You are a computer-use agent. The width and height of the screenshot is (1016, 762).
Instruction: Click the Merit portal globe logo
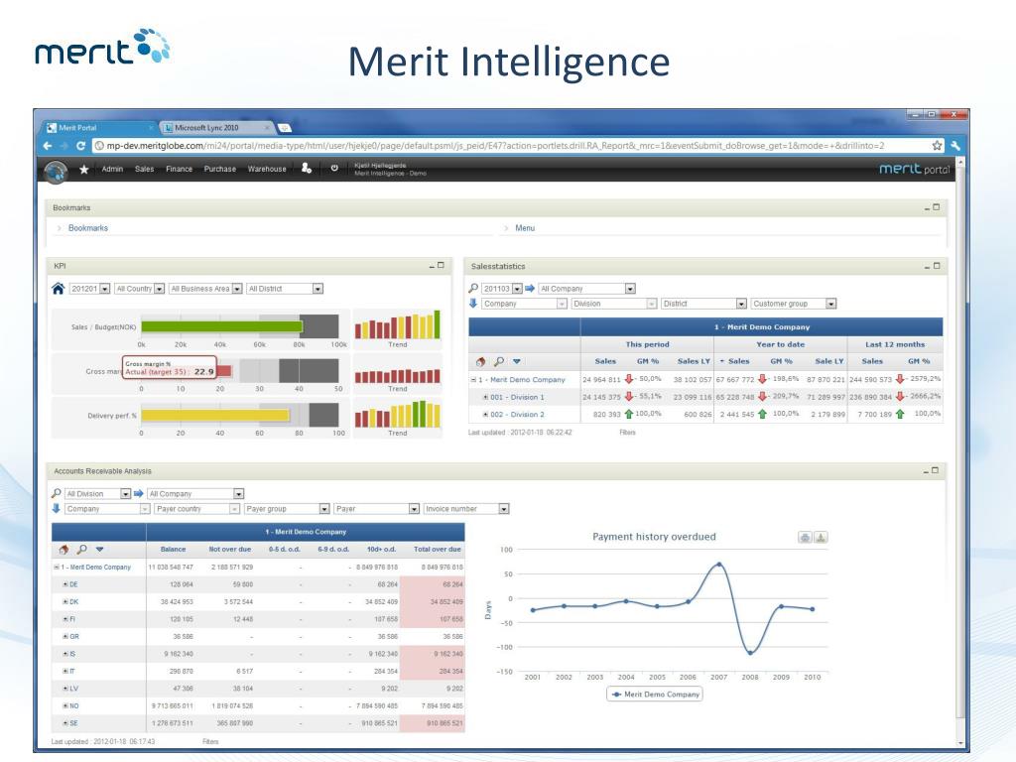pos(56,171)
